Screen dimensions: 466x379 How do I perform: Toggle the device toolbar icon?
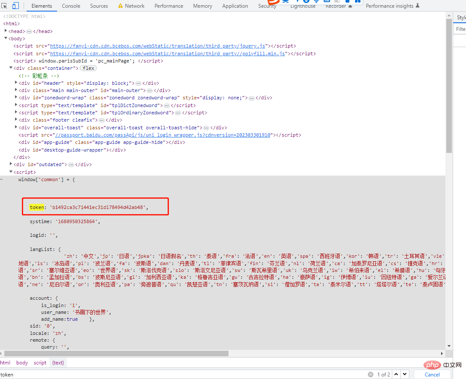(15, 6)
